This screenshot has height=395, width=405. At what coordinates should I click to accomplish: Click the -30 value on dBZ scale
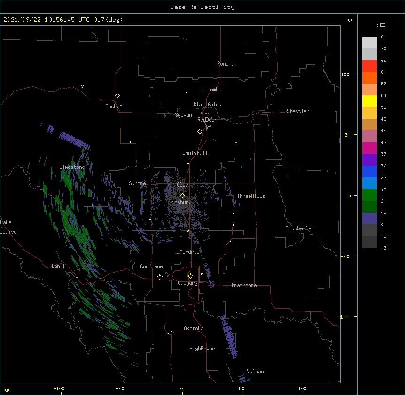385,248
